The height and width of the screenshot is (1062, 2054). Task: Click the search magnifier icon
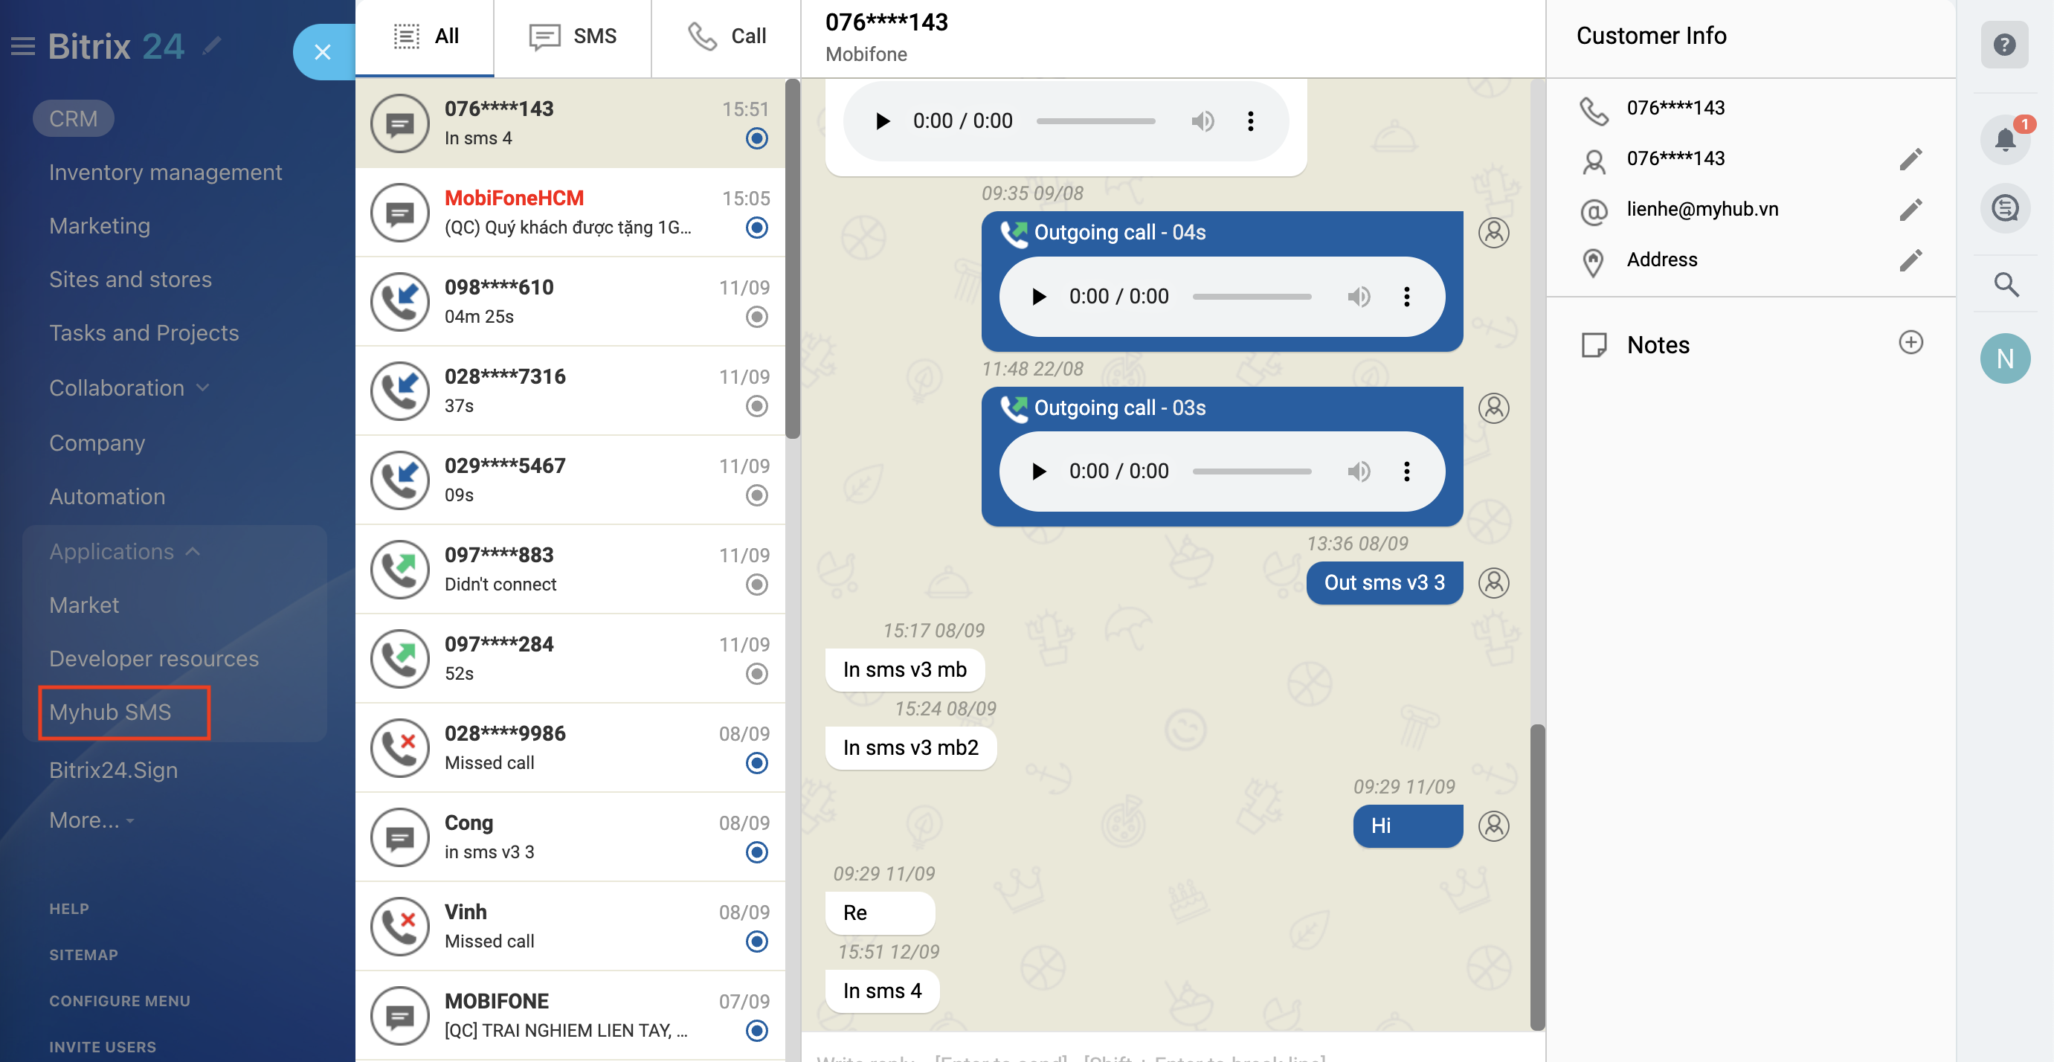click(x=2005, y=284)
